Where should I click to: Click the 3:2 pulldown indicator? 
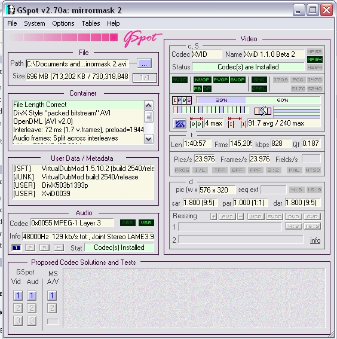coord(273,170)
